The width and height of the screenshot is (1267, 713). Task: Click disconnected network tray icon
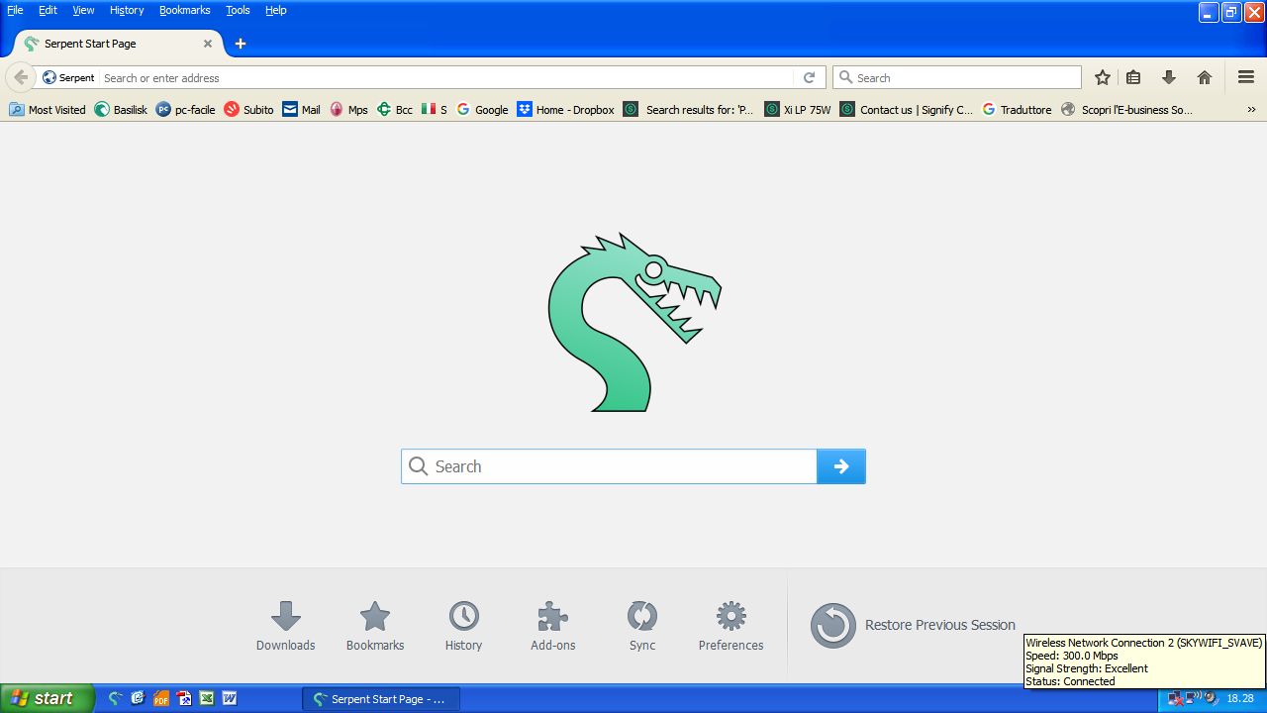tap(1175, 699)
